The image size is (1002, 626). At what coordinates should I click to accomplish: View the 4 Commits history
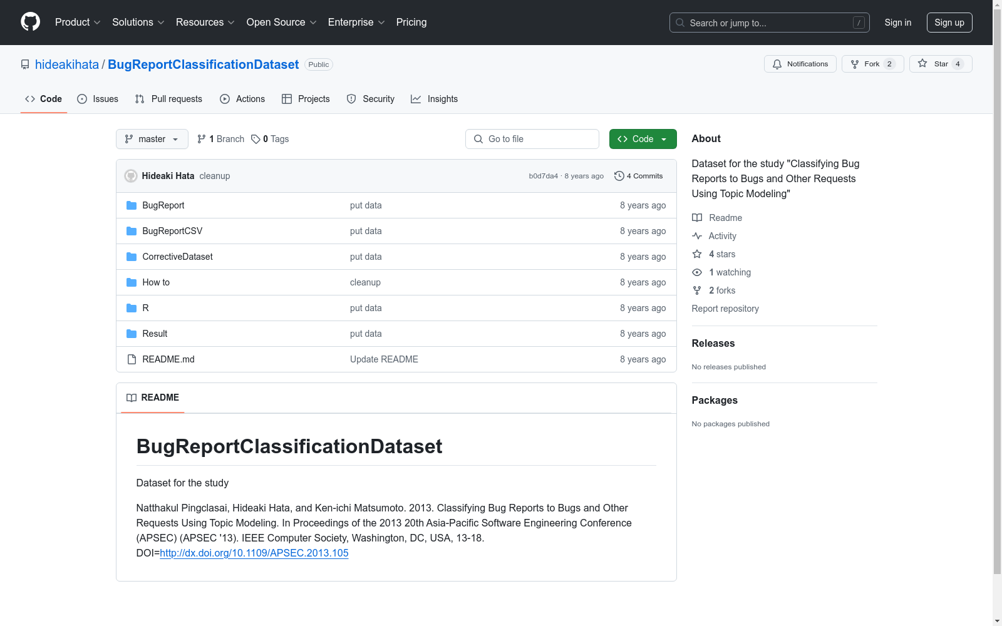coord(639,176)
